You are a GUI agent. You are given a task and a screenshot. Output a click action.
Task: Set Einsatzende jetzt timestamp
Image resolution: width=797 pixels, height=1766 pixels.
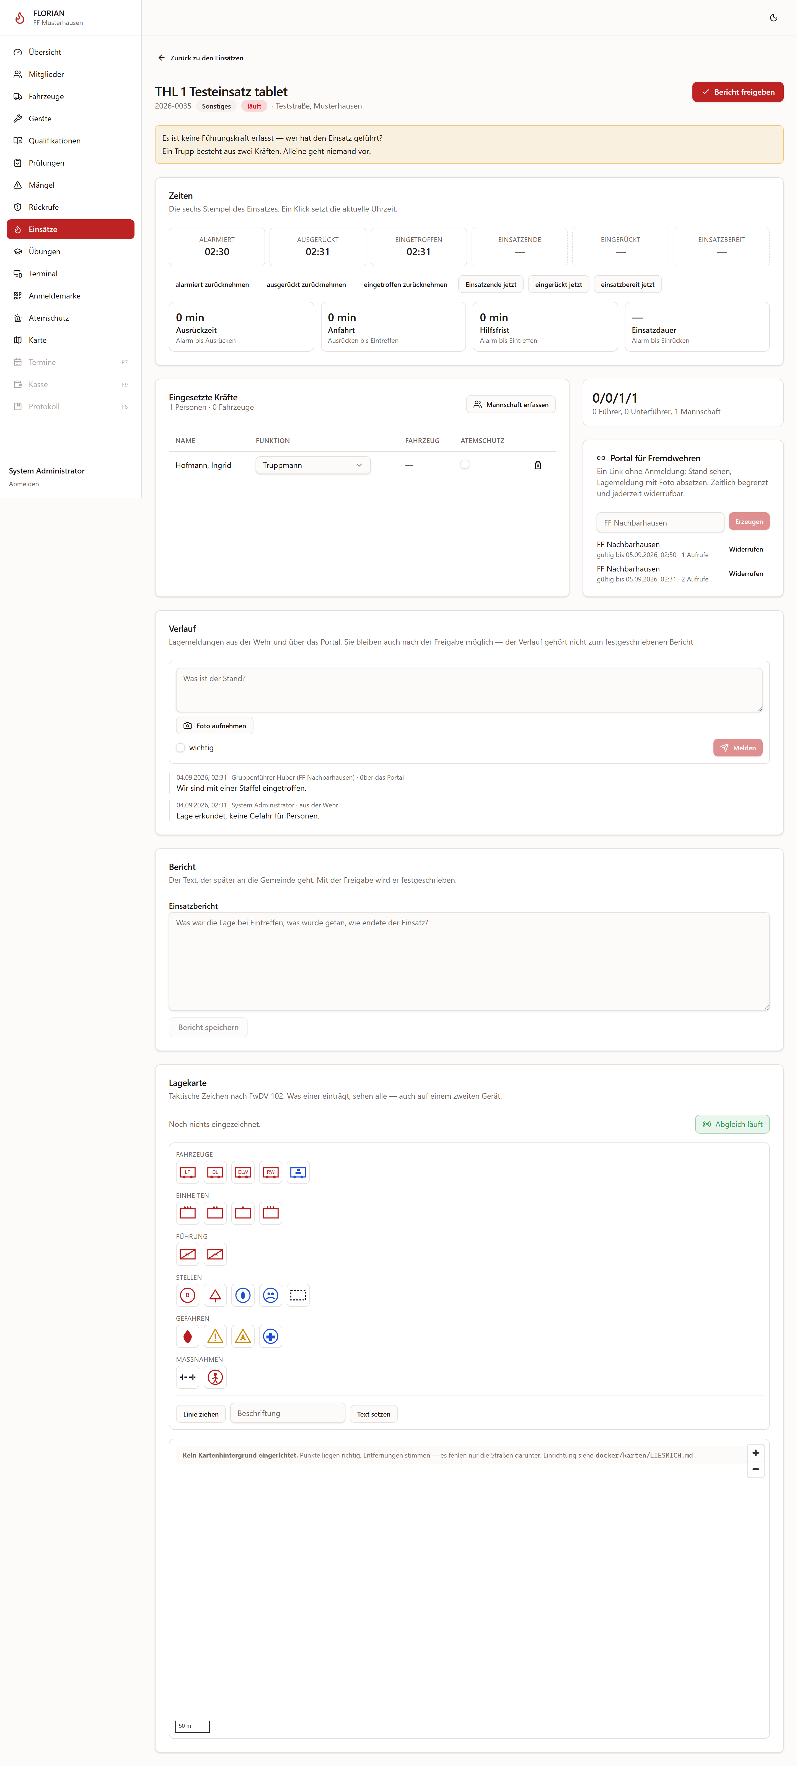[491, 285]
